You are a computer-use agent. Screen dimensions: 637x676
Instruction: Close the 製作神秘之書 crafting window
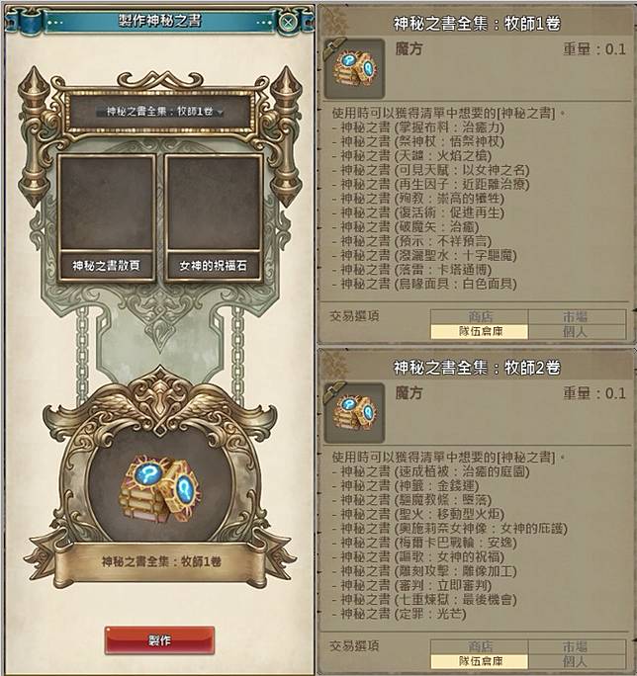[288, 22]
